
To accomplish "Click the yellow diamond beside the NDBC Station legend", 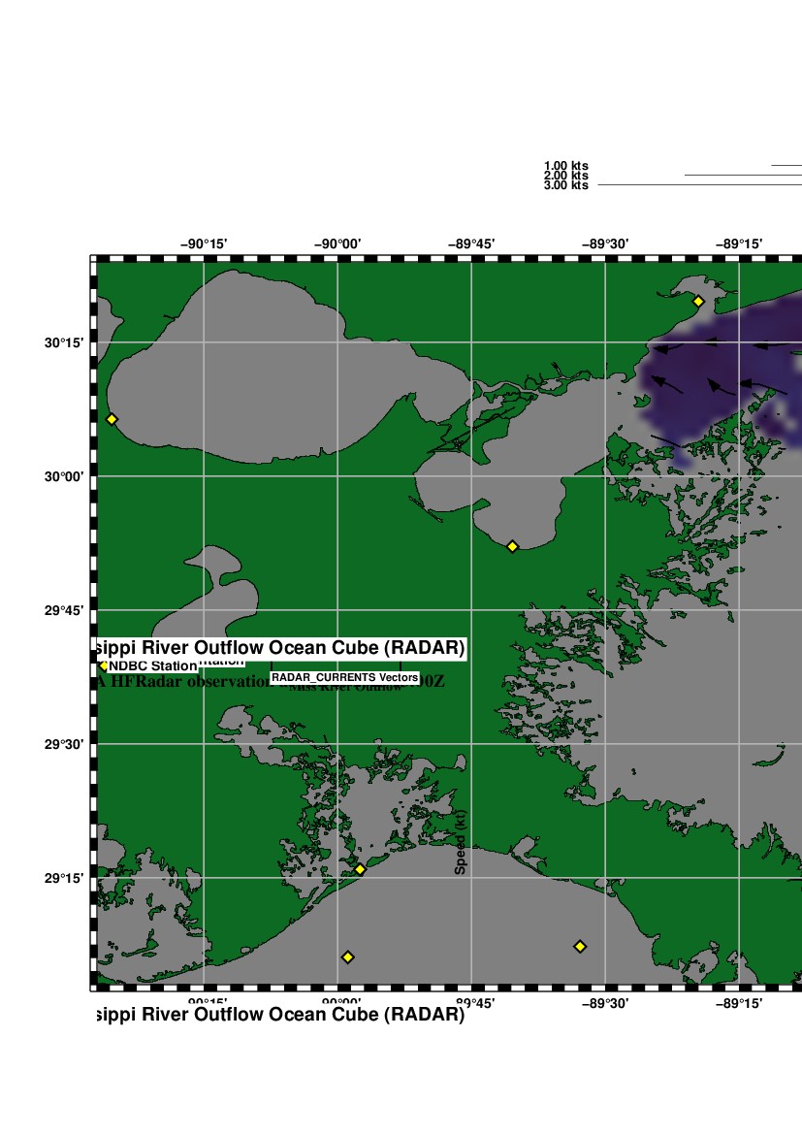I will (x=104, y=665).
